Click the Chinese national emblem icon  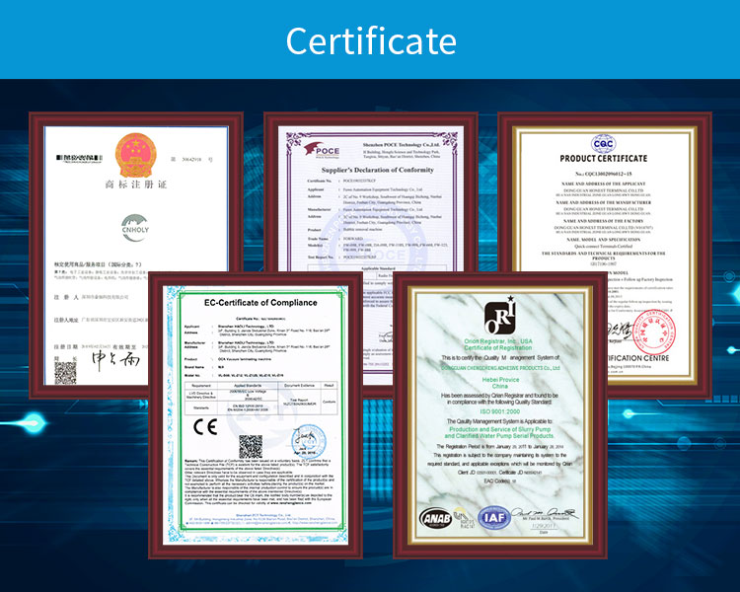tap(136, 156)
